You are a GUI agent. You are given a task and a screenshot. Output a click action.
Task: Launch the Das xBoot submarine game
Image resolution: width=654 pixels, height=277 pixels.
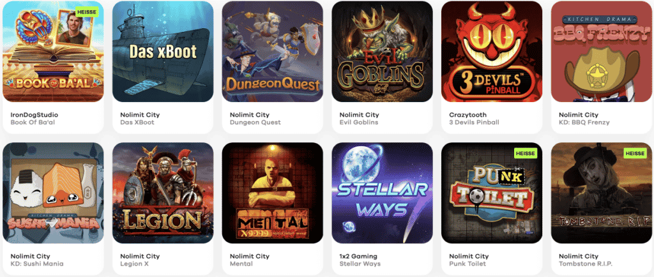(x=163, y=52)
